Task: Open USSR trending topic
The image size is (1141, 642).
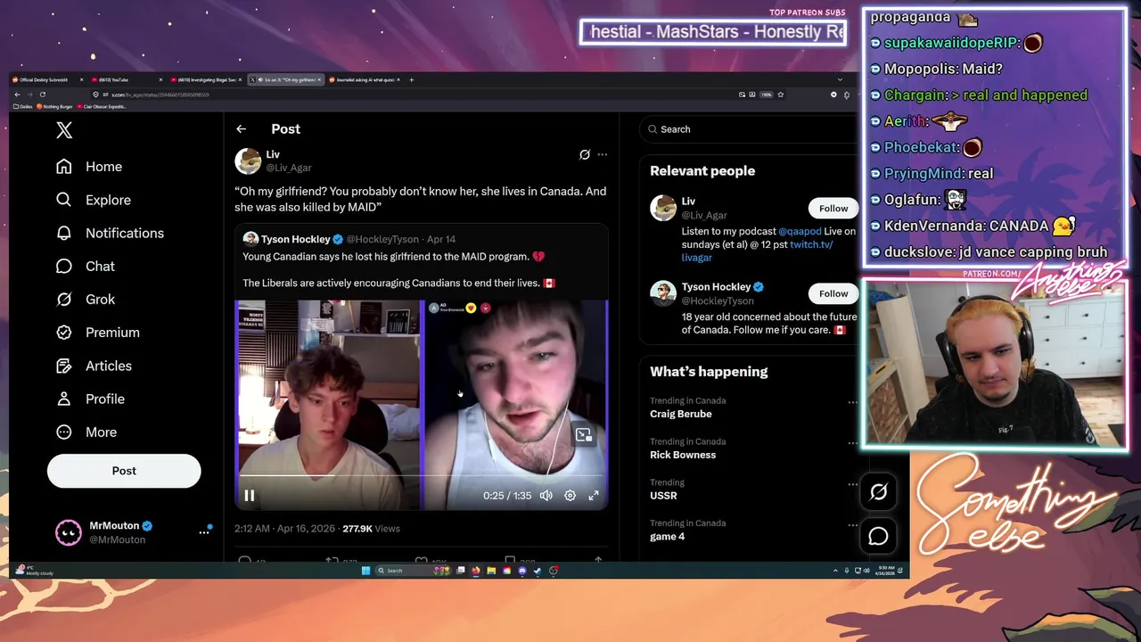Action: click(663, 496)
